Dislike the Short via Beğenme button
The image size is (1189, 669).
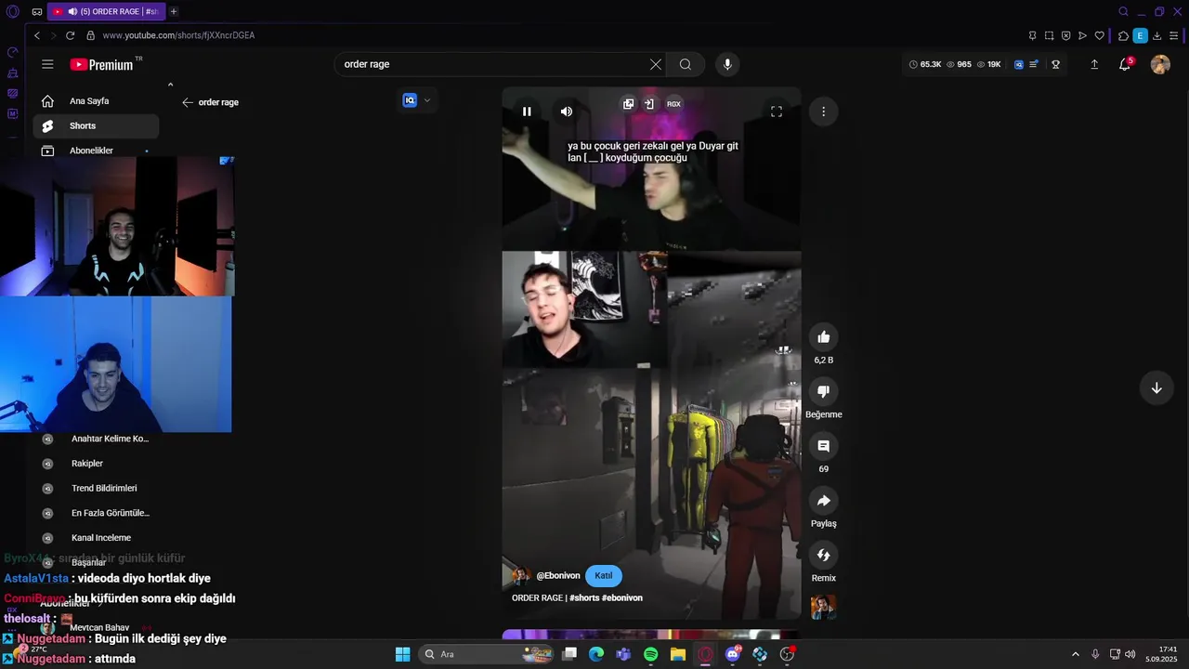coord(823,391)
